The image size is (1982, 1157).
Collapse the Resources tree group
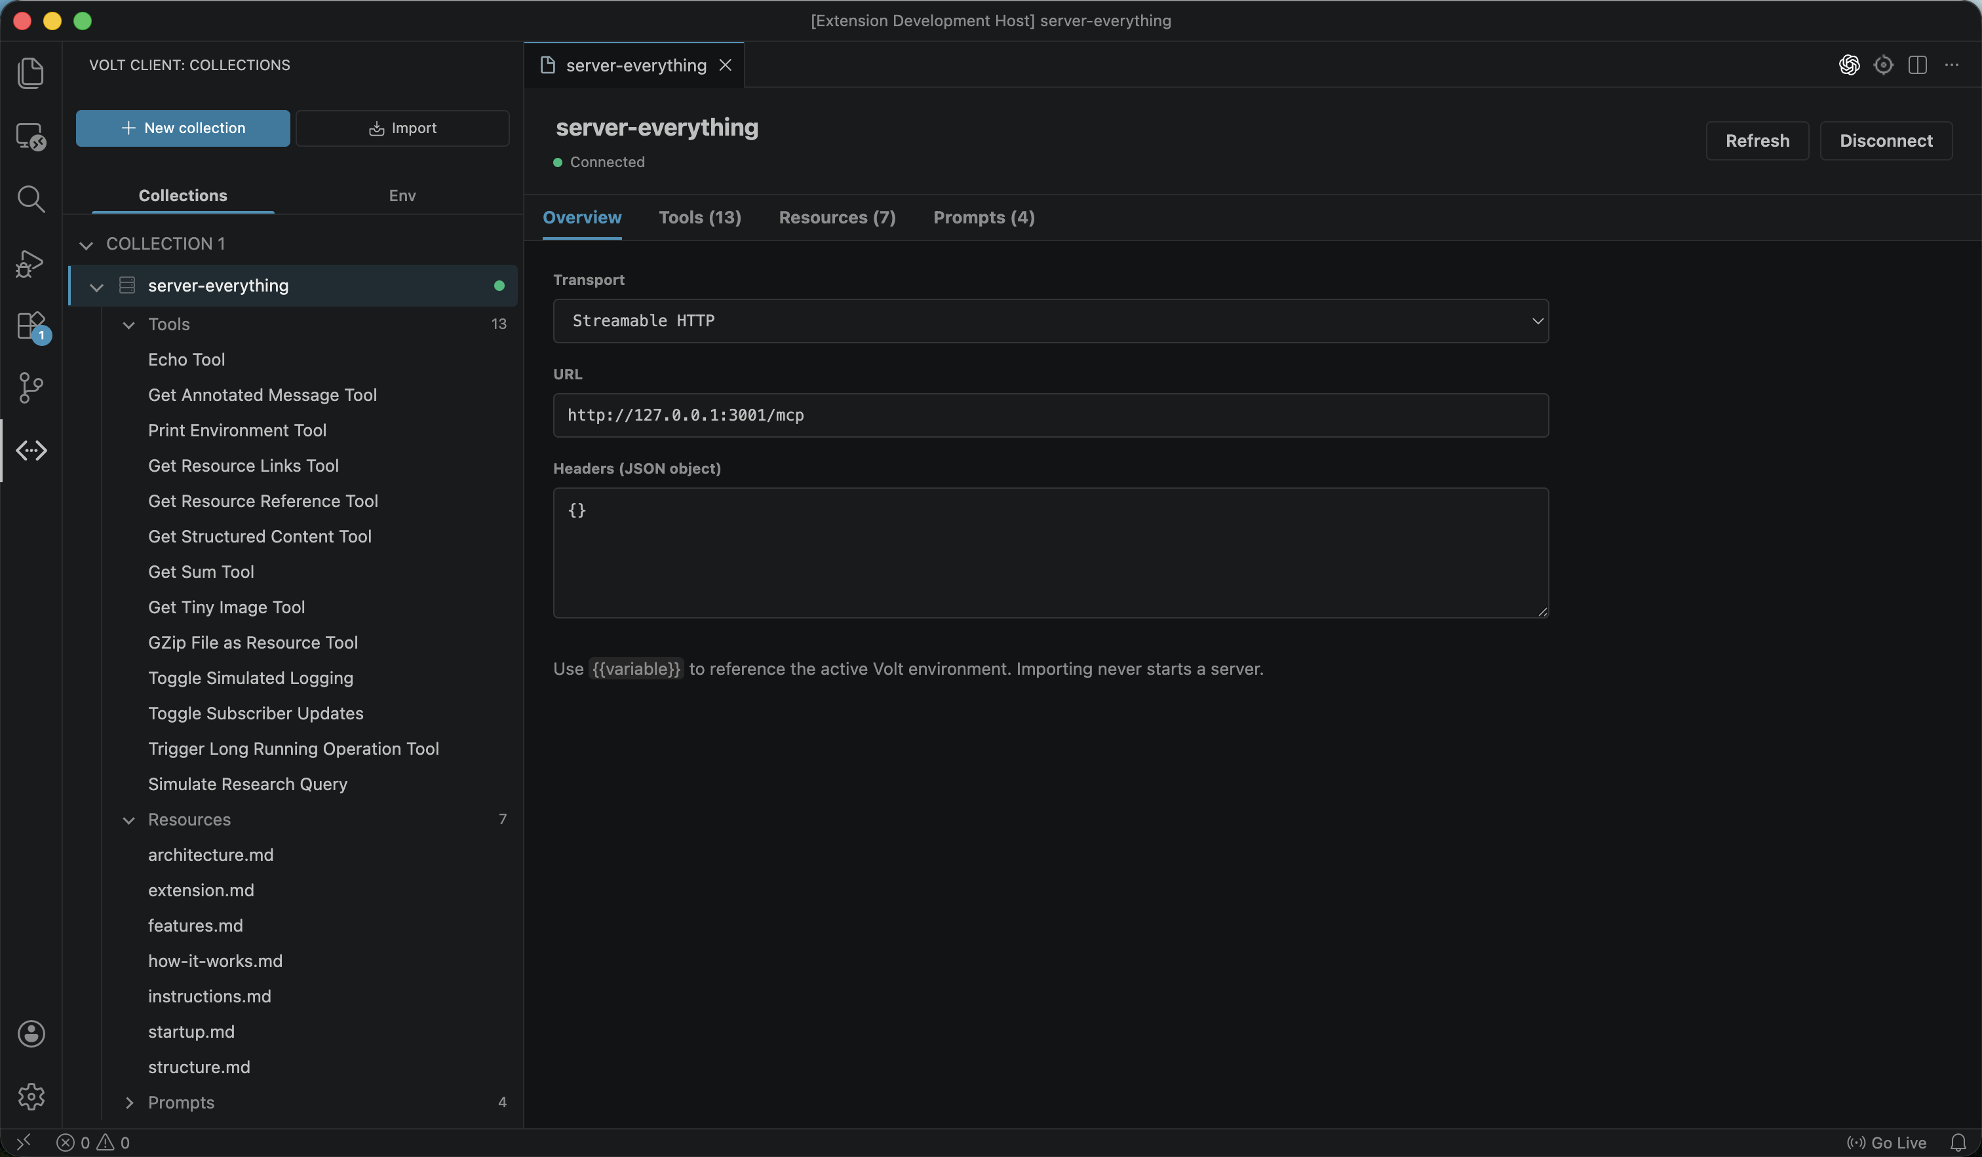(129, 820)
